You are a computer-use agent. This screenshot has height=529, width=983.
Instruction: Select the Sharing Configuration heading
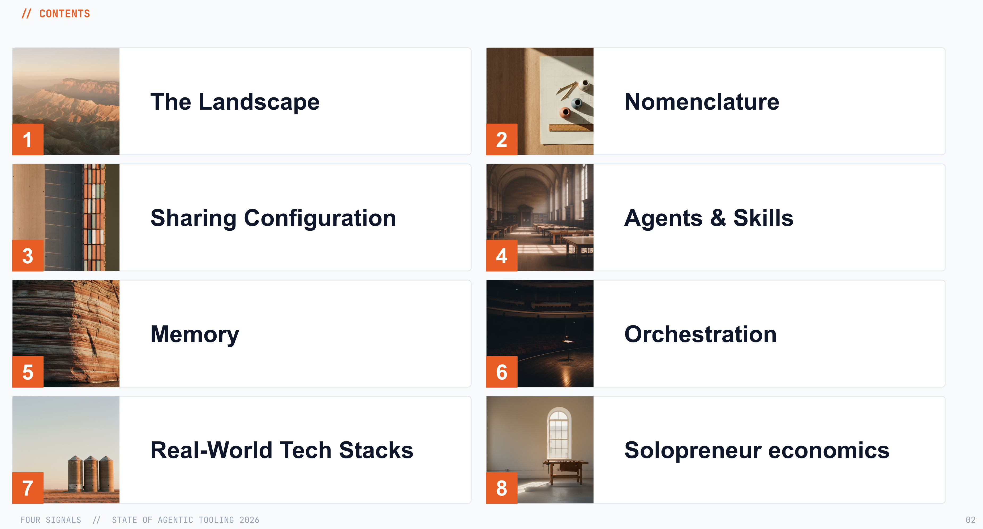pos(273,218)
